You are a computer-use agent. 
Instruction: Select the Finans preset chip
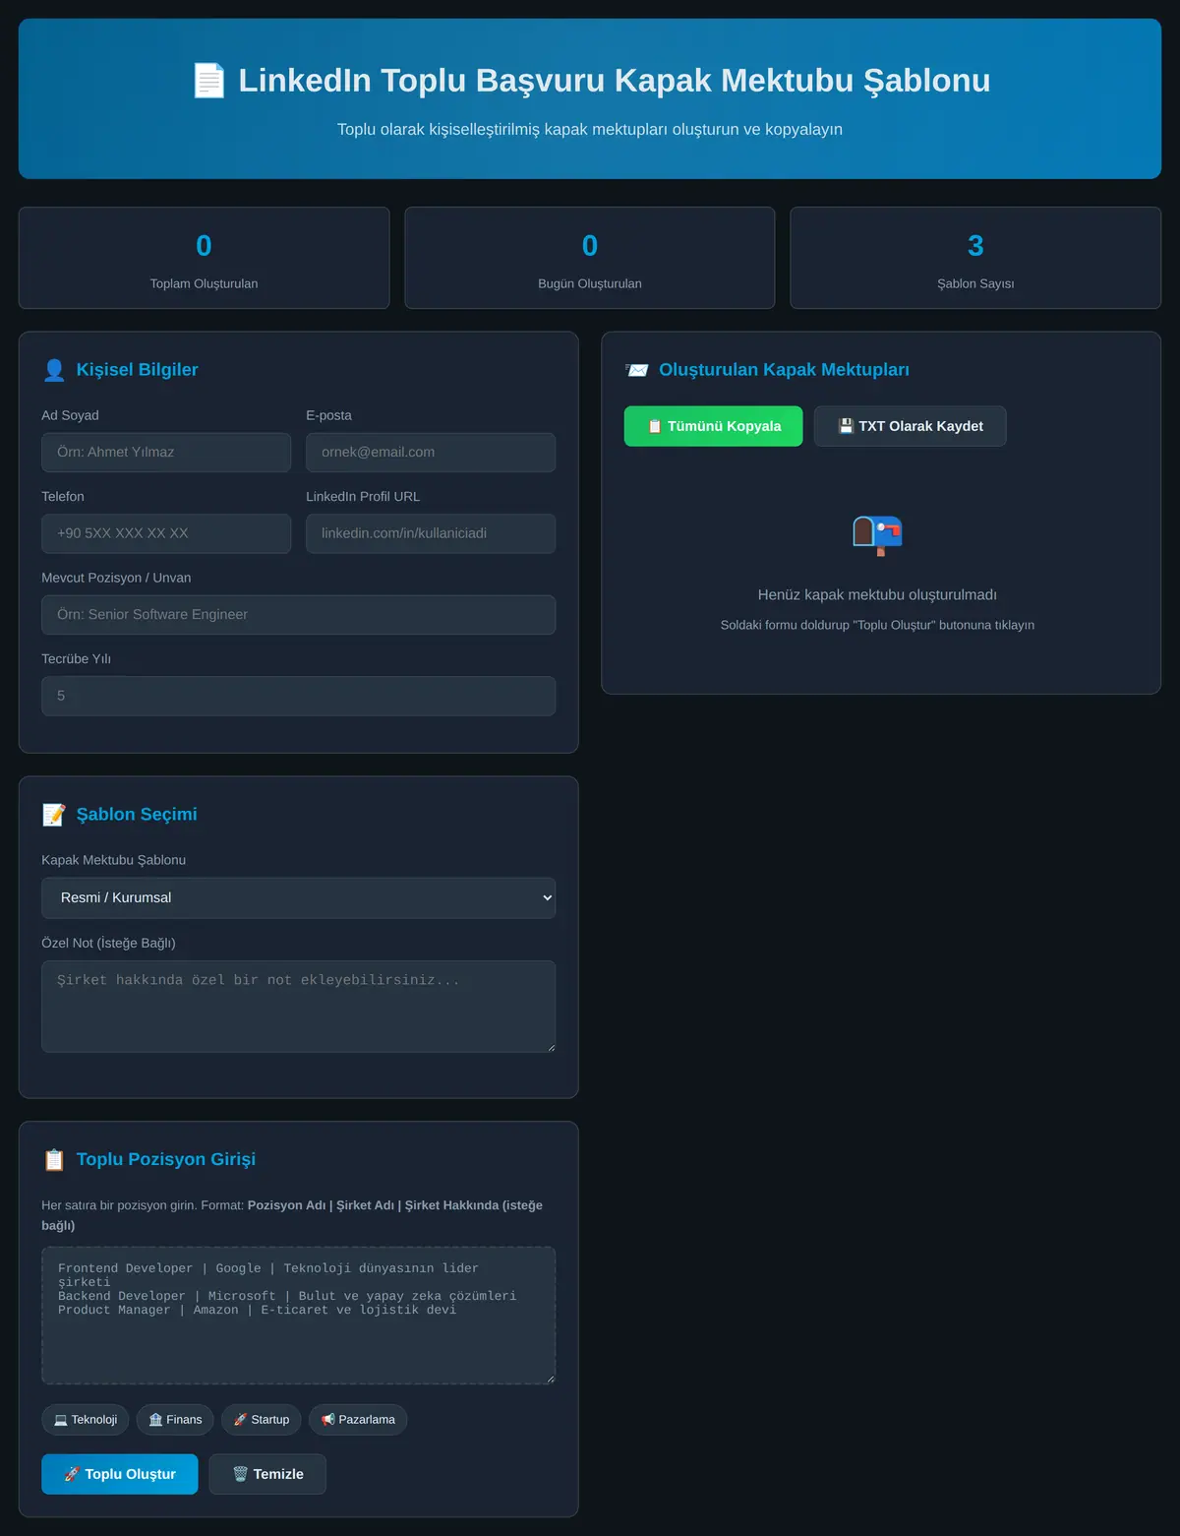tap(175, 1420)
